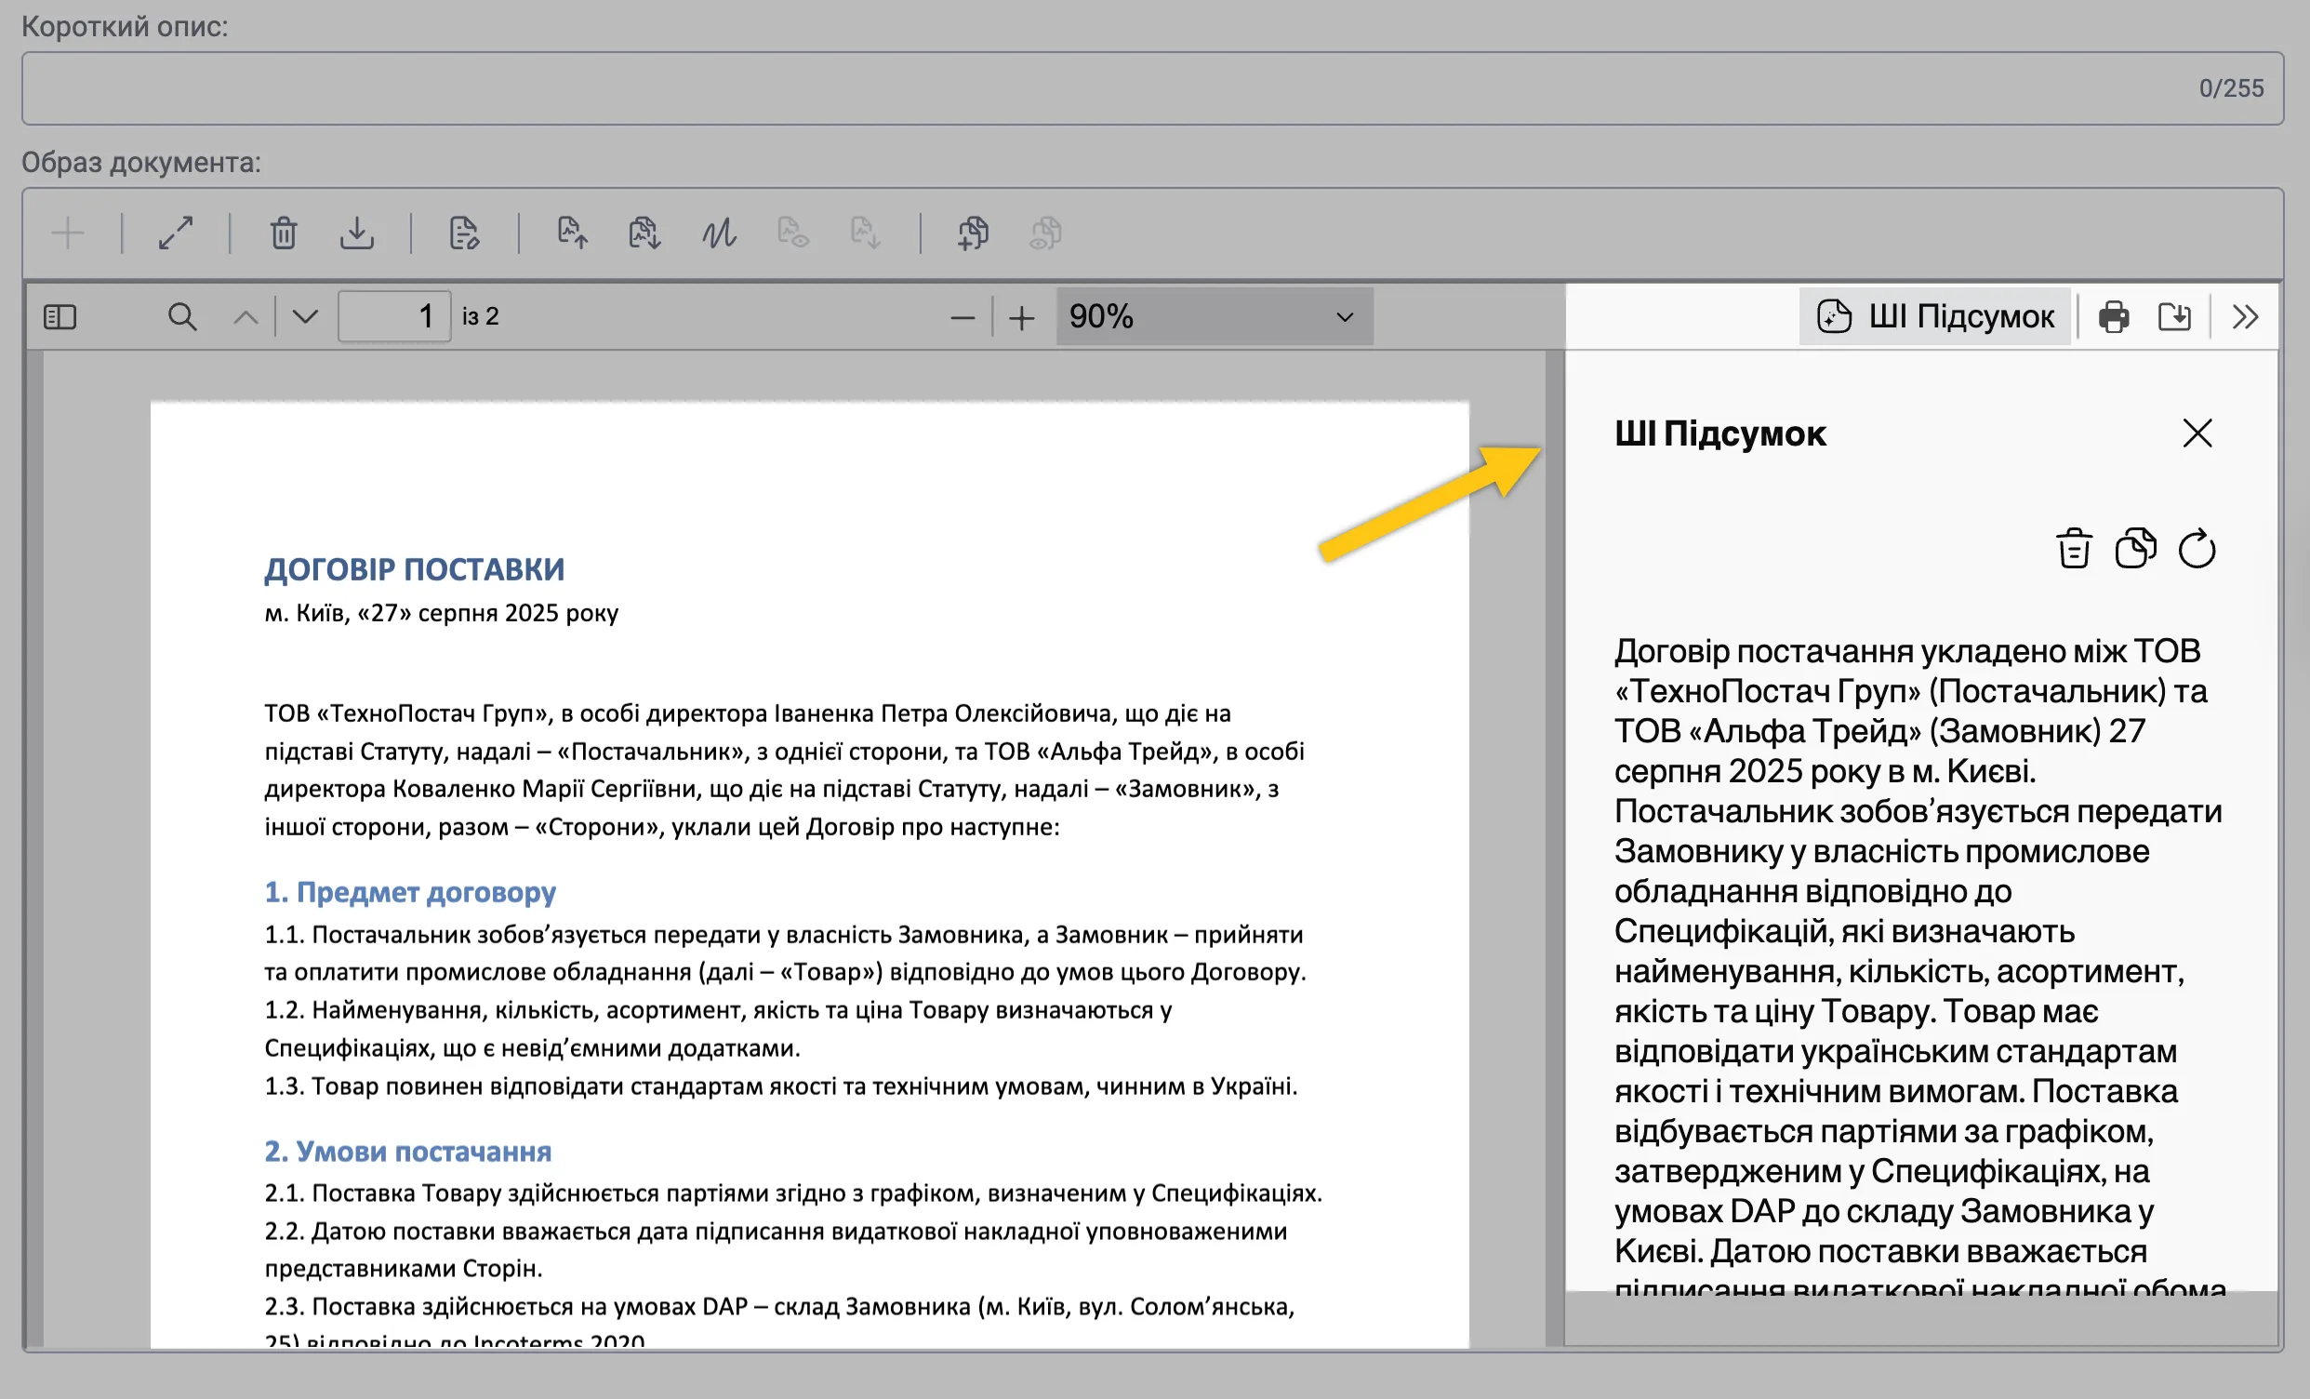Expand document to fullscreen with diagonal arrows icon
Viewport: 2310px width, 1399px height.
(x=176, y=233)
